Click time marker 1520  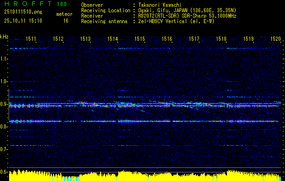point(275,38)
